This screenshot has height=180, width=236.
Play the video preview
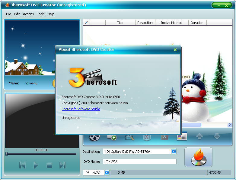[x=36, y=165]
